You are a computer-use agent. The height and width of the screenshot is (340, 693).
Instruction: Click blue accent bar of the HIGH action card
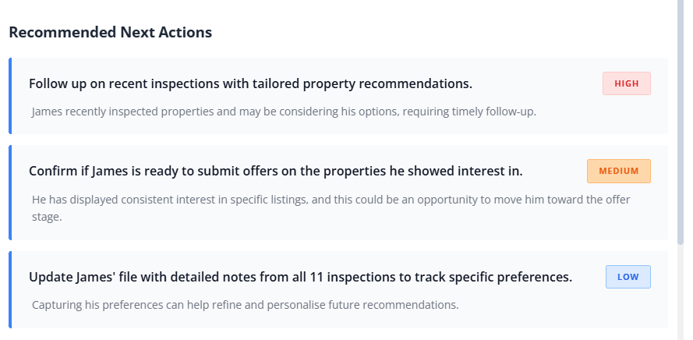(10, 96)
